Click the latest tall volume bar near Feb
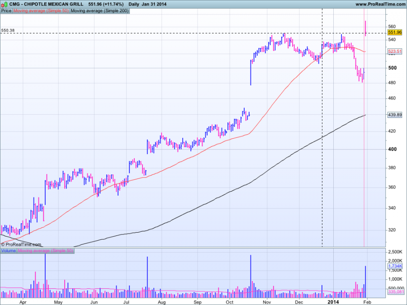This screenshot has height=305, width=407. 365,282
